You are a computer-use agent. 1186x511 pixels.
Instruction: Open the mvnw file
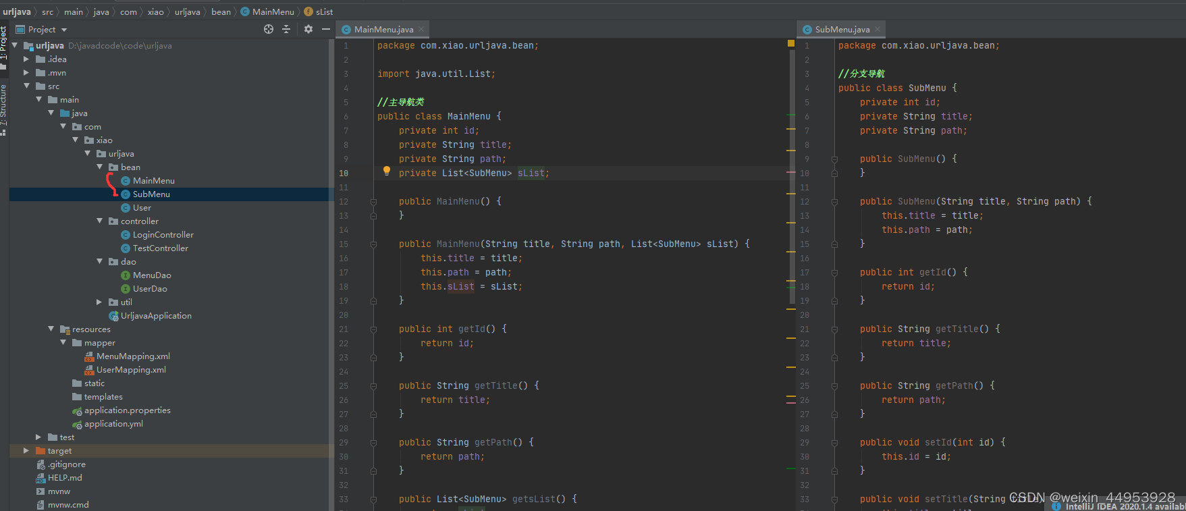[x=59, y=491]
